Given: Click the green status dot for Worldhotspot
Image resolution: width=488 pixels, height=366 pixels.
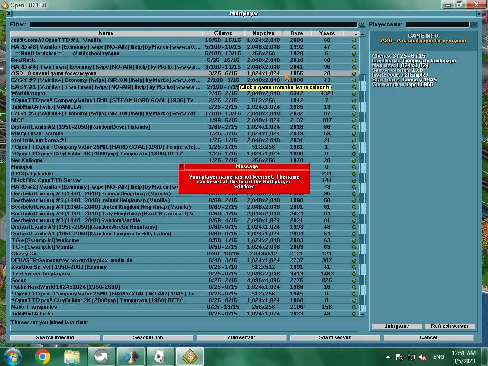Looking at the screenshot, I should [354, 94].
